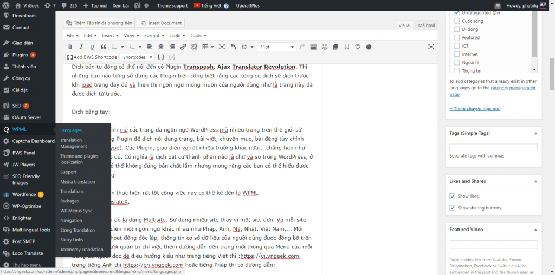Center align the text
Viewport: 555px width, 275px height.
(161, 47)
